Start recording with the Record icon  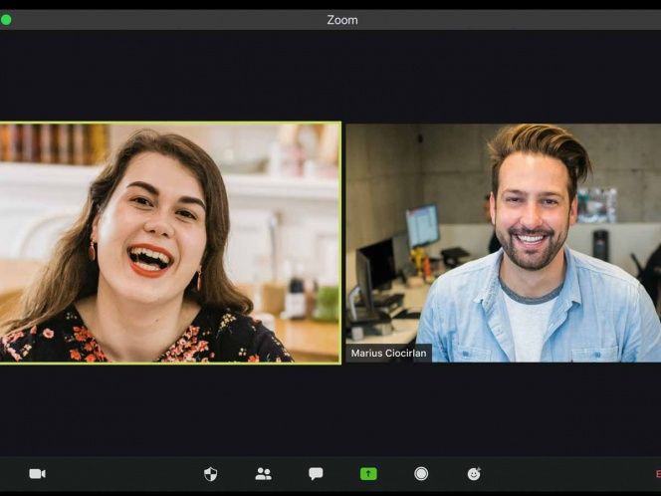(x=421, y=474)
